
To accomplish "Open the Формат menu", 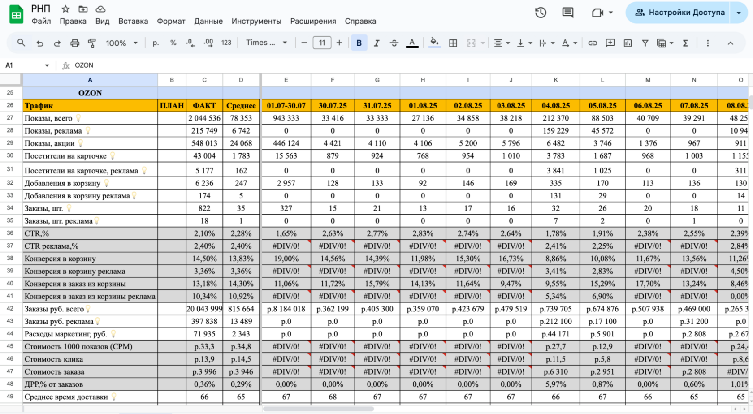I will tap(171, 21).
